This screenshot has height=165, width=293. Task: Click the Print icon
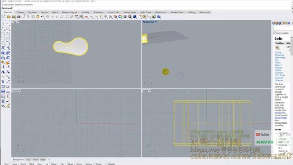(18, 16)
